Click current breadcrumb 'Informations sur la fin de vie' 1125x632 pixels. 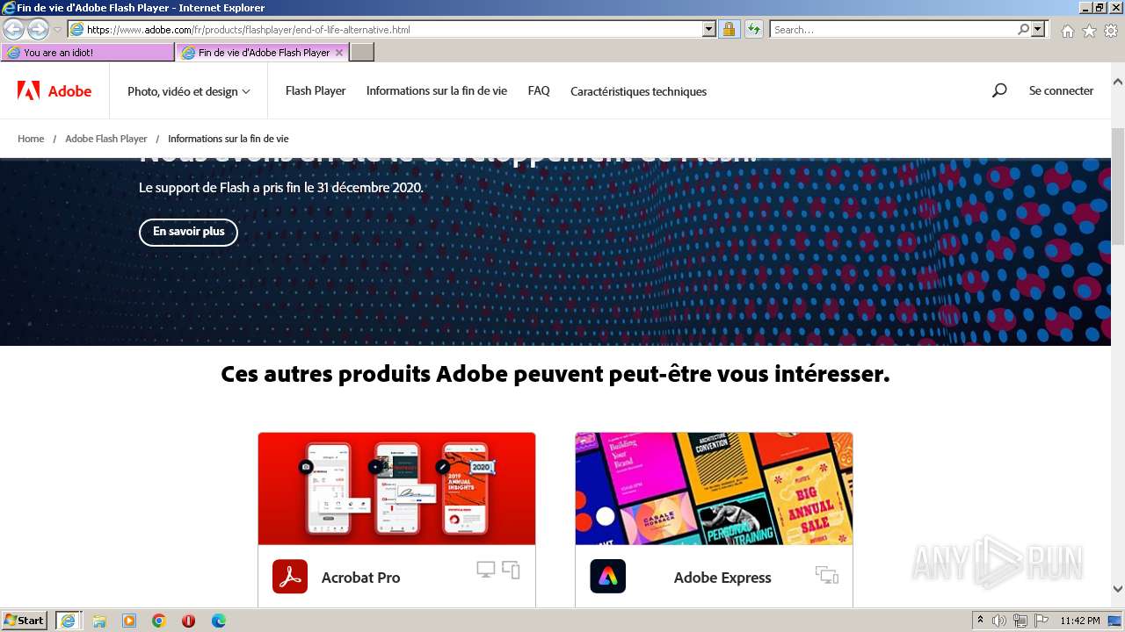pyautogui.click(x=229, y=139)
